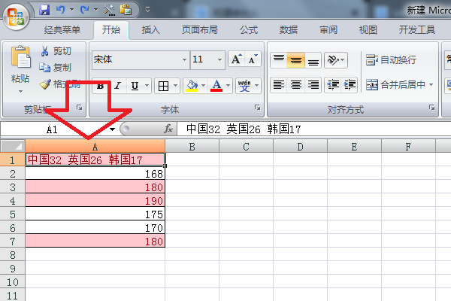Select row 5 header
Screen dimensions: 451x301
(x=13, y=214)
